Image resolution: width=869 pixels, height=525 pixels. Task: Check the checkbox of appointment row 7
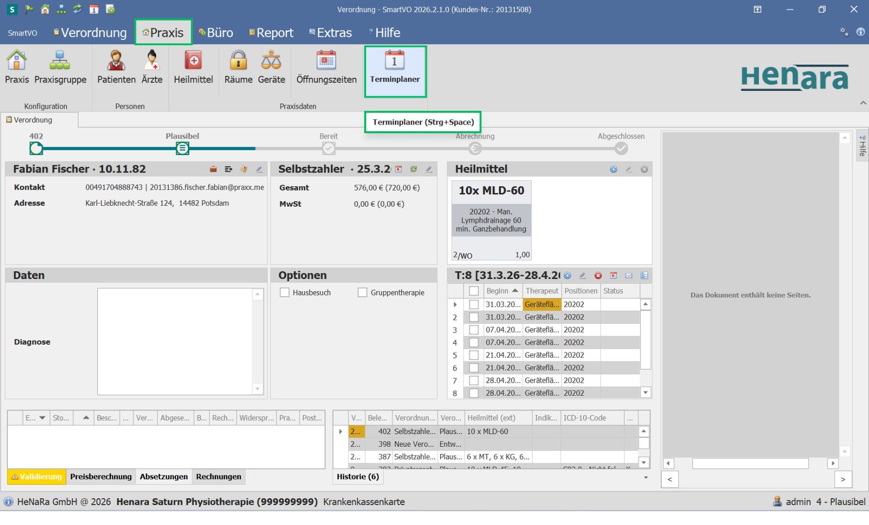pos(474,380)
